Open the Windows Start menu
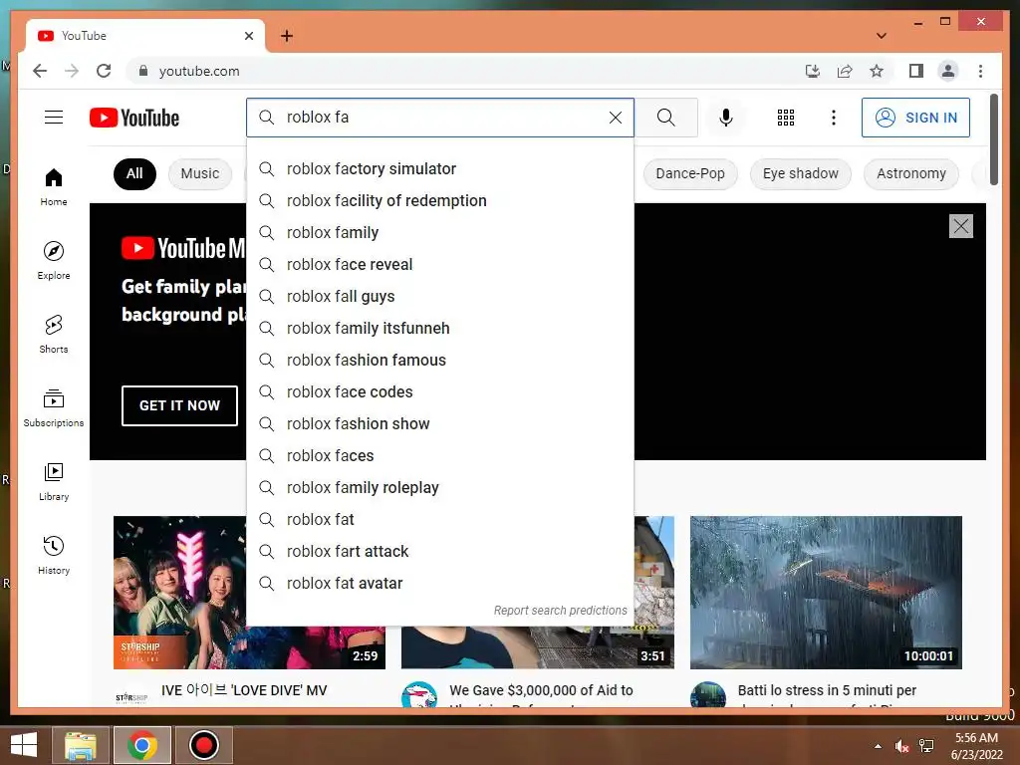The image size is (1020, 765). (24, 745)
